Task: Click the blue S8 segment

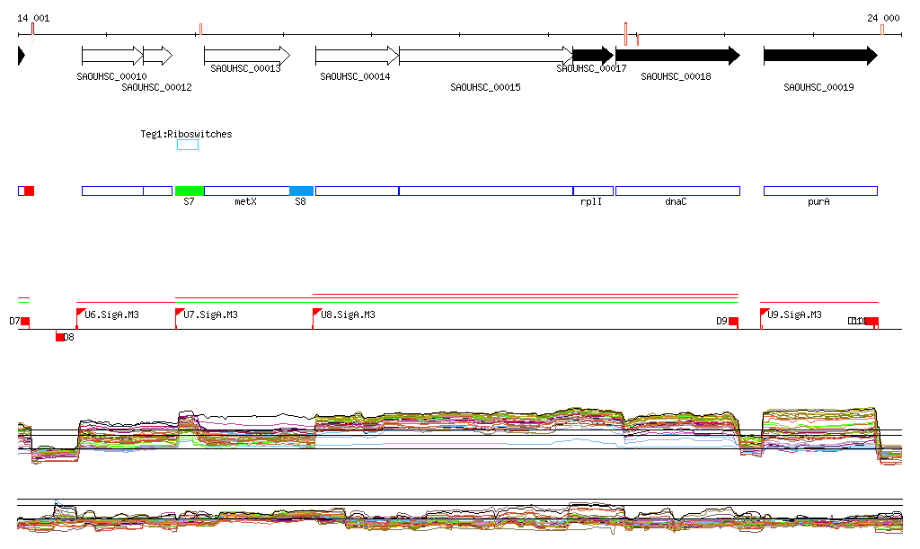Action: (x=301, y=190)
